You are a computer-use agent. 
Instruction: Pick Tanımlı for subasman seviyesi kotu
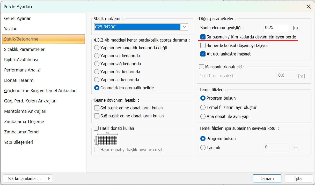click(x=203, y=148)
